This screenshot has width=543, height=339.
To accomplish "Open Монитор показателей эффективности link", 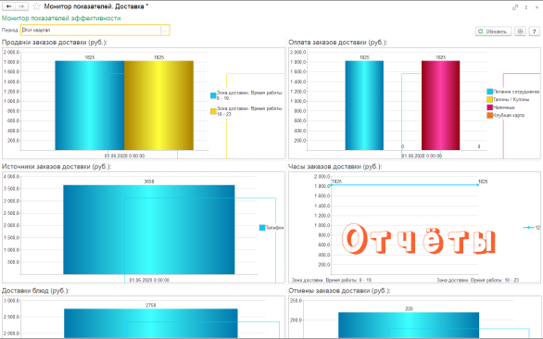I will 61,18.
